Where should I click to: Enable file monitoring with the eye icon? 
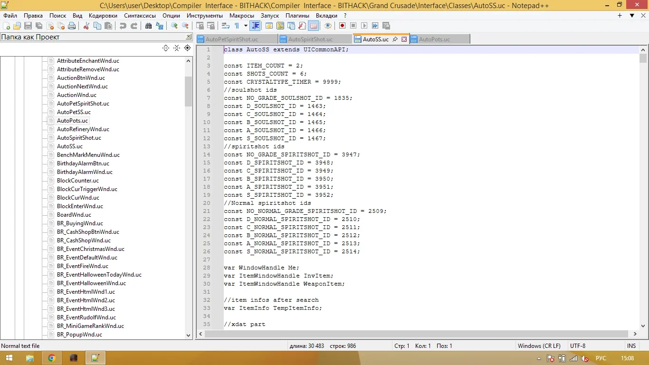[x=328, y=26]
